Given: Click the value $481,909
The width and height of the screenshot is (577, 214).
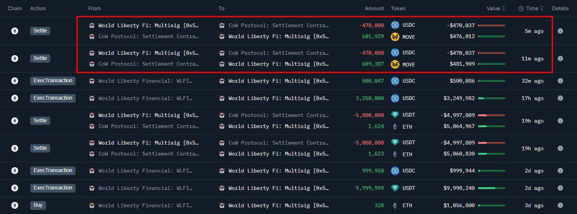Looking at the screenshot, I should (x=462, y=64).
